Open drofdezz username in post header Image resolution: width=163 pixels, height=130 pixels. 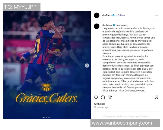pos(107,15)
